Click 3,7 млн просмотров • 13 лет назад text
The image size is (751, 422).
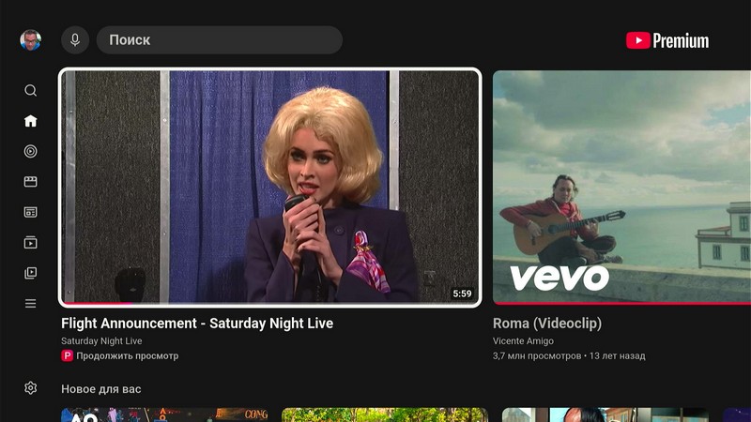(x=569, y=356)
